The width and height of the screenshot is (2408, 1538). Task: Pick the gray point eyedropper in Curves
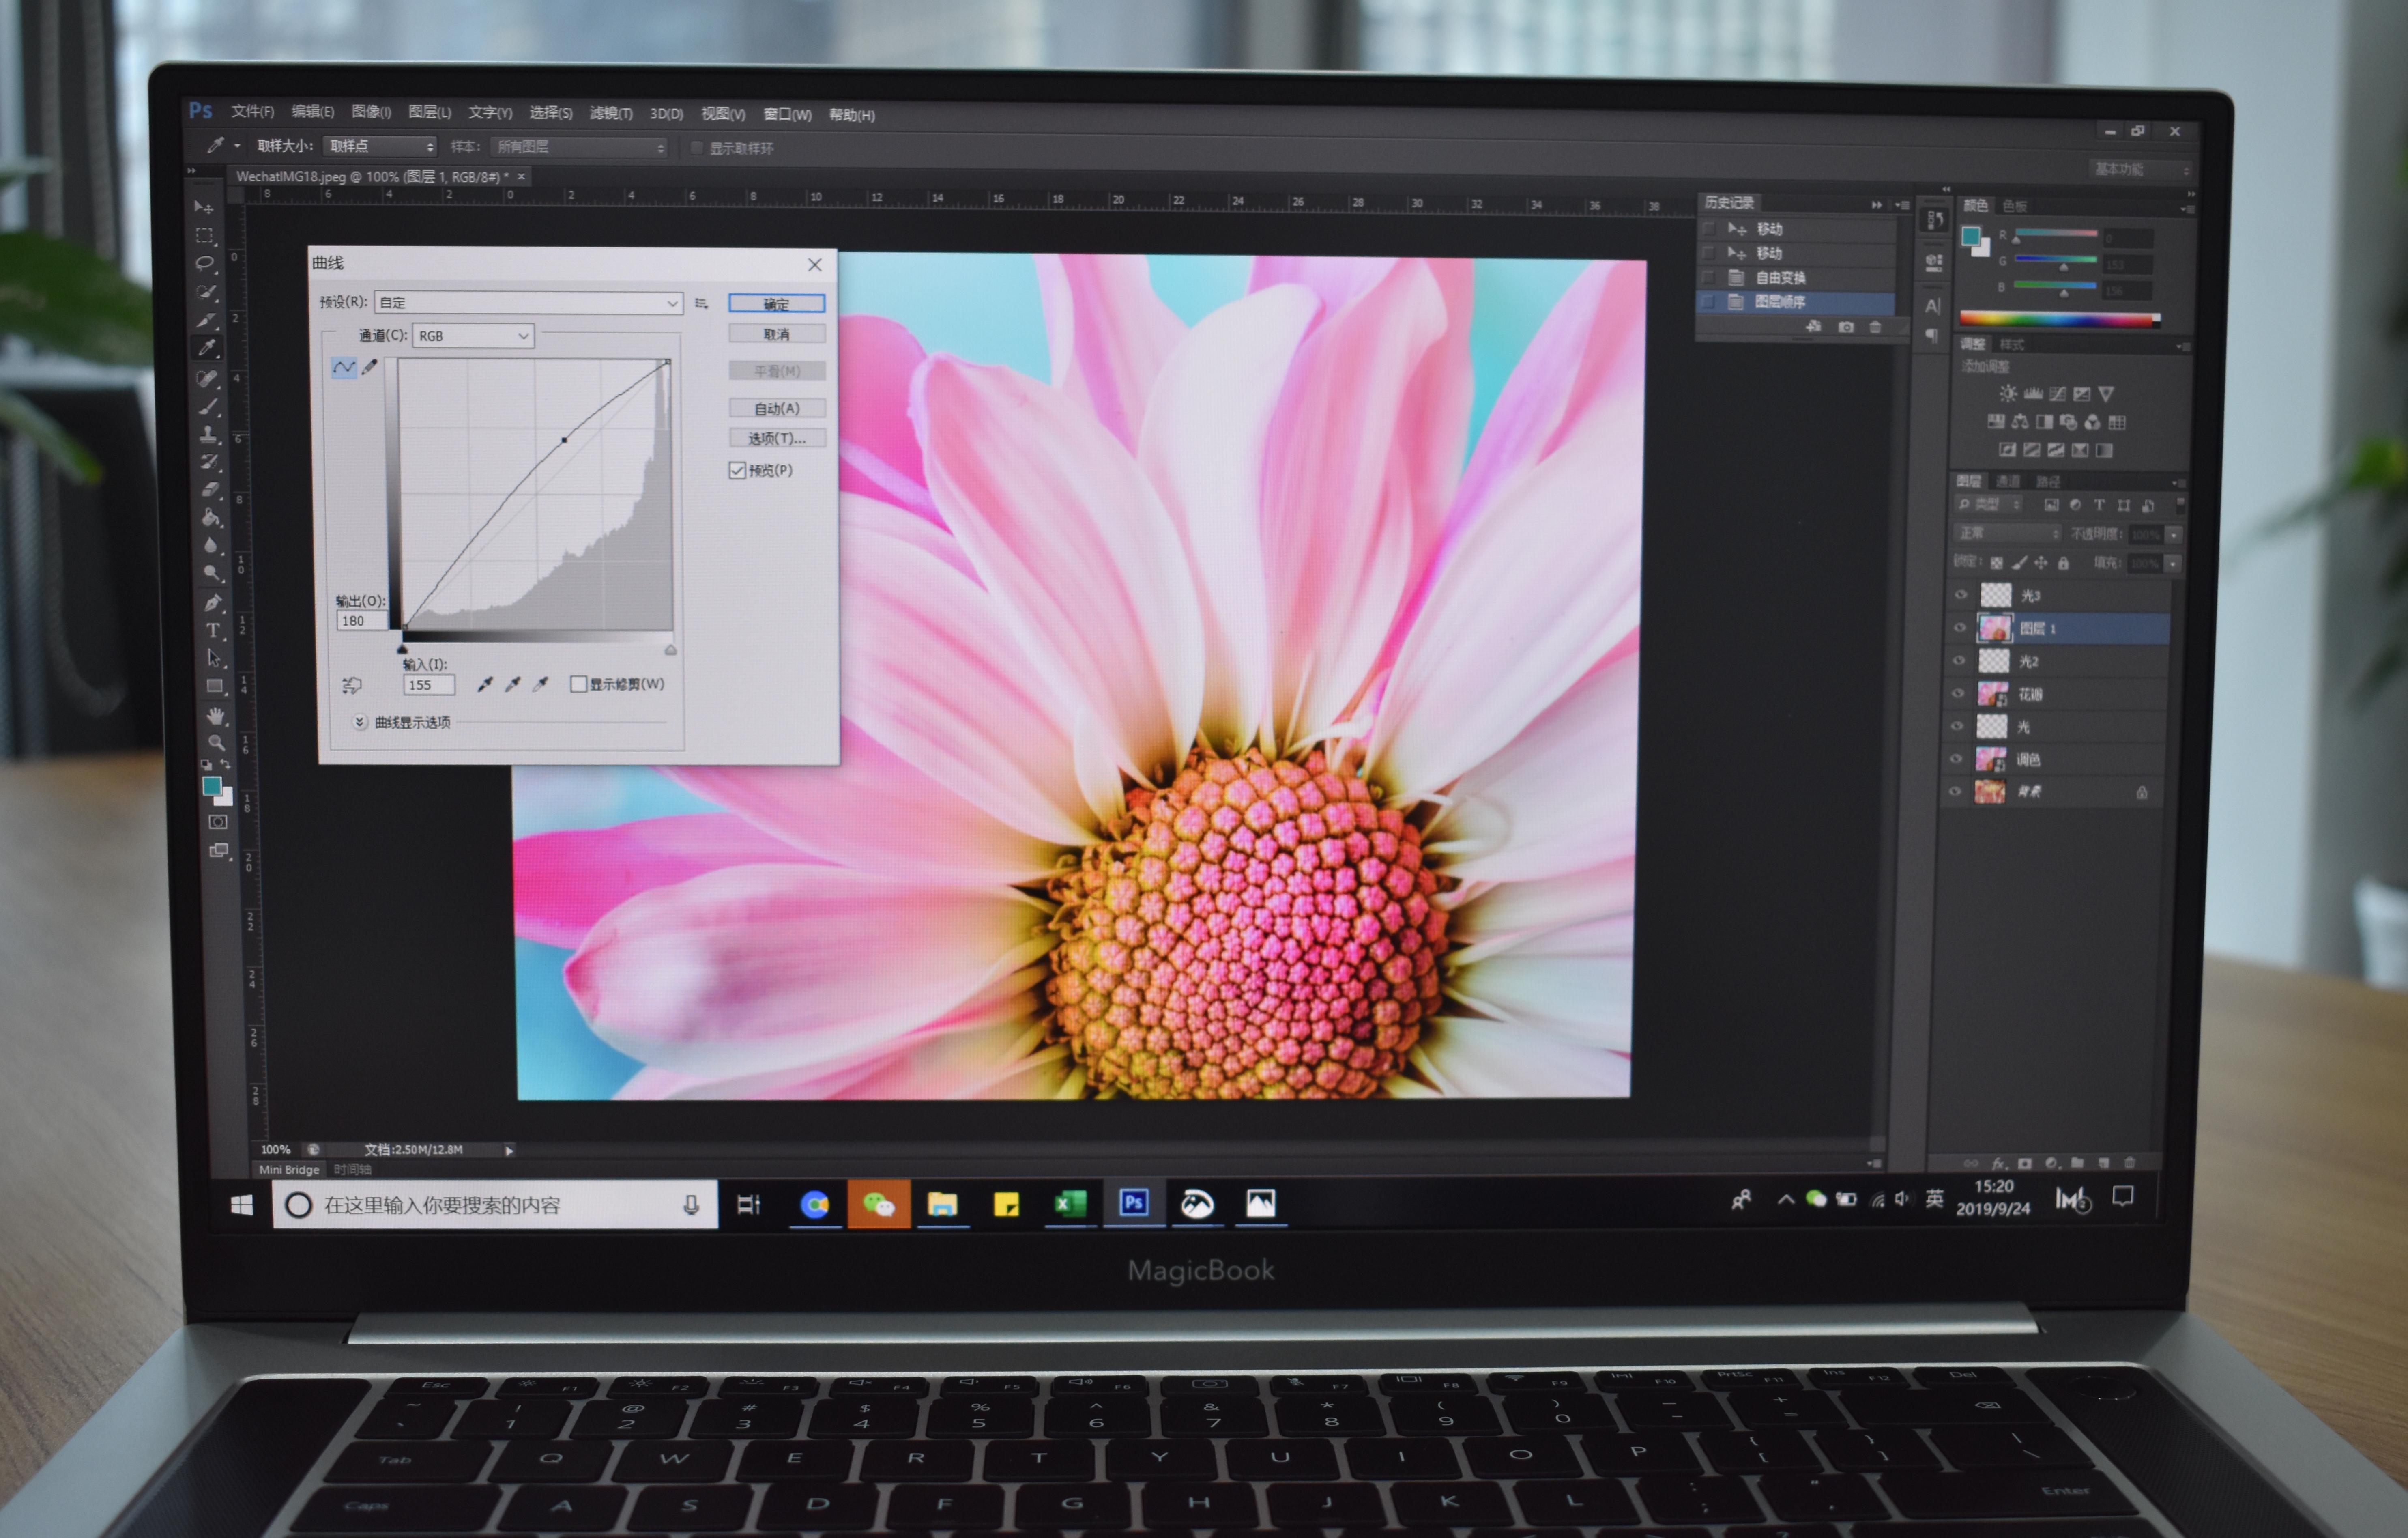513,685
